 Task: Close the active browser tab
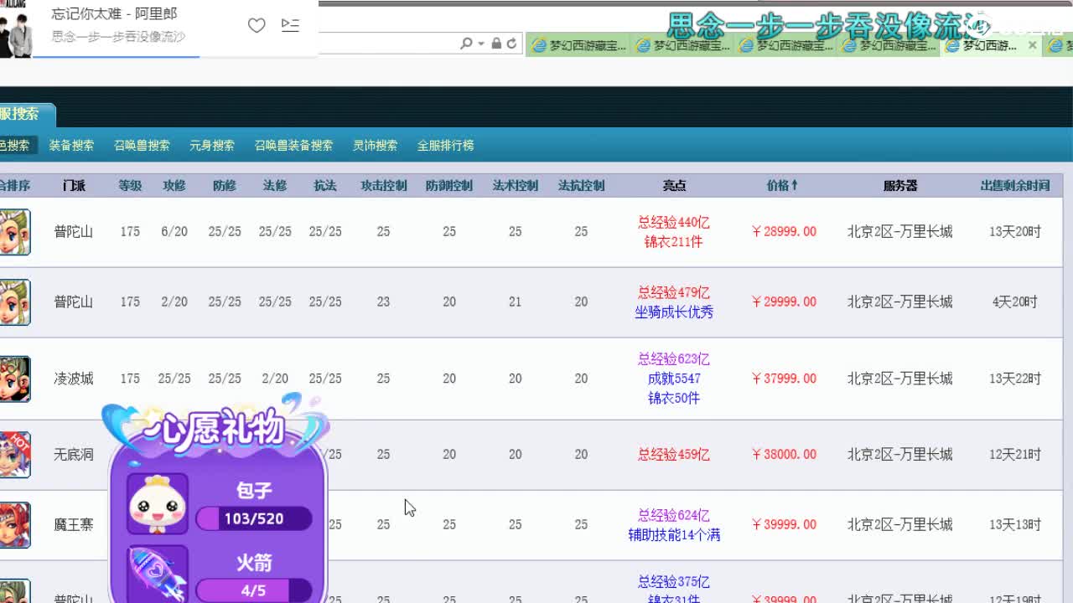(1032, 45)
